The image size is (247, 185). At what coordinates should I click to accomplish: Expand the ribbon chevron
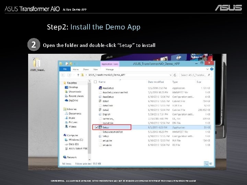(208, 69)
